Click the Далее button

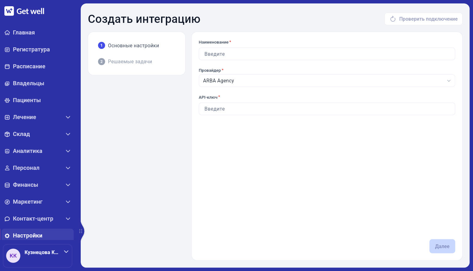pyautogui.click(x=442, y=246)
